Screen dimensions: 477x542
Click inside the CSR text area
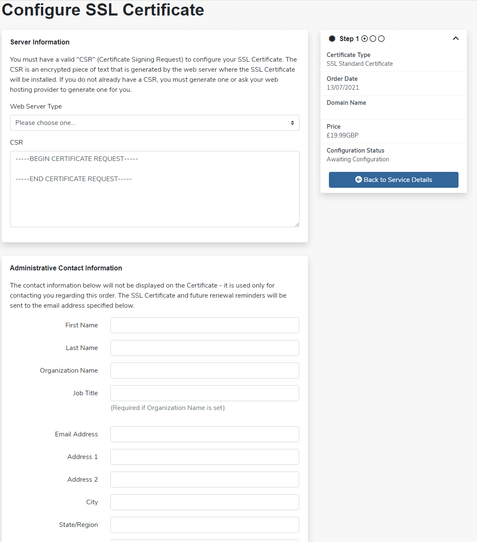click(154, 189)
